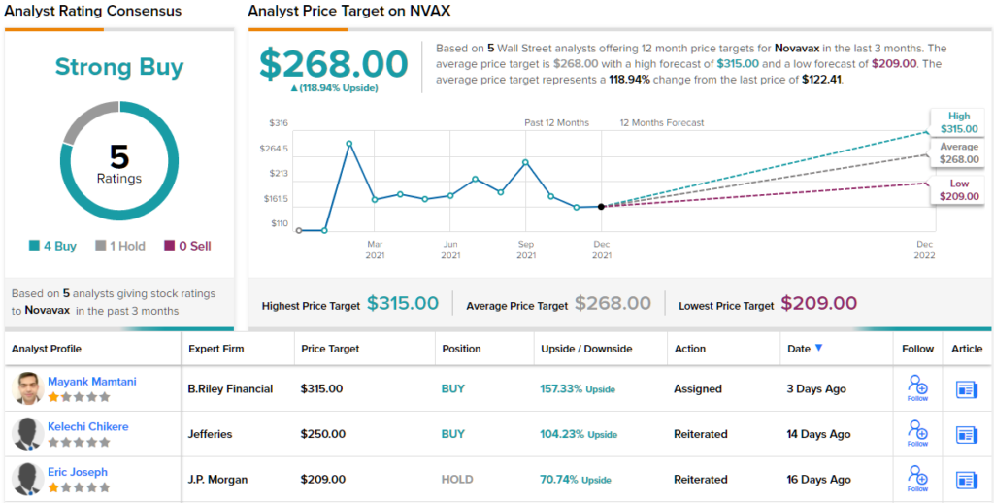Click the 5 Ratings donut chart
The width and height of the screenshot is (994, 503).
click(x=119, y=160)
